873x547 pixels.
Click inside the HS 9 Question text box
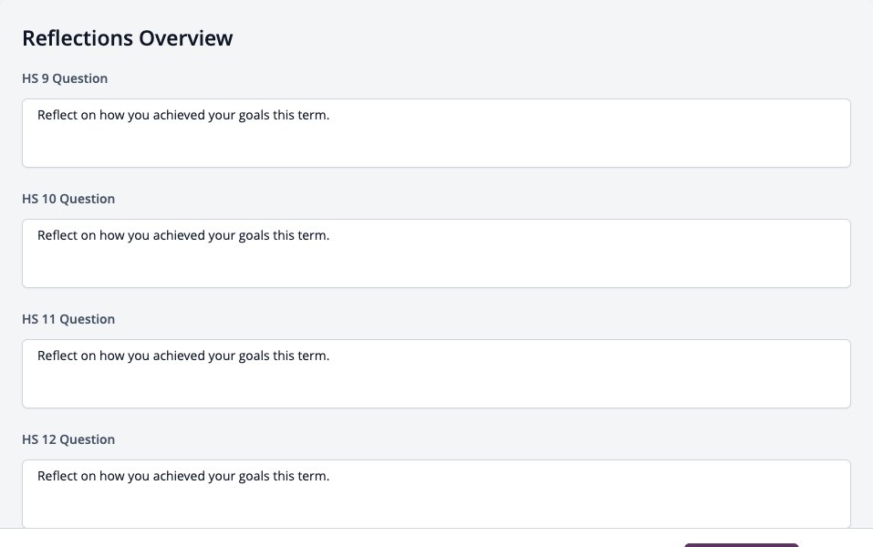(436, 133)
